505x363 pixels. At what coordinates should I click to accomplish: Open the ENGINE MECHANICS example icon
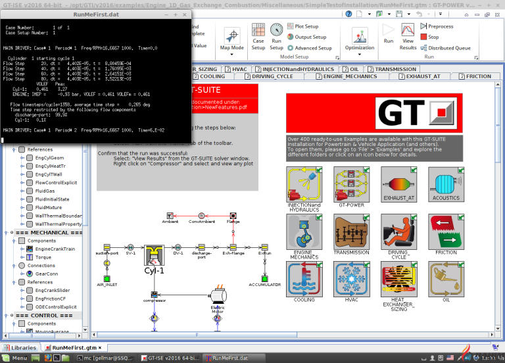(x=304, y=232)
